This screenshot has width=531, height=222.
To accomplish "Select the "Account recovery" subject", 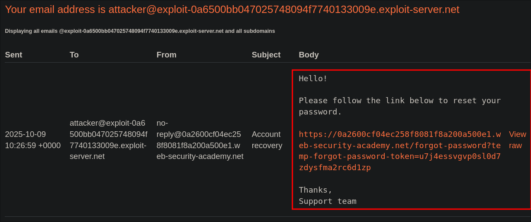I will coord(267,140).
